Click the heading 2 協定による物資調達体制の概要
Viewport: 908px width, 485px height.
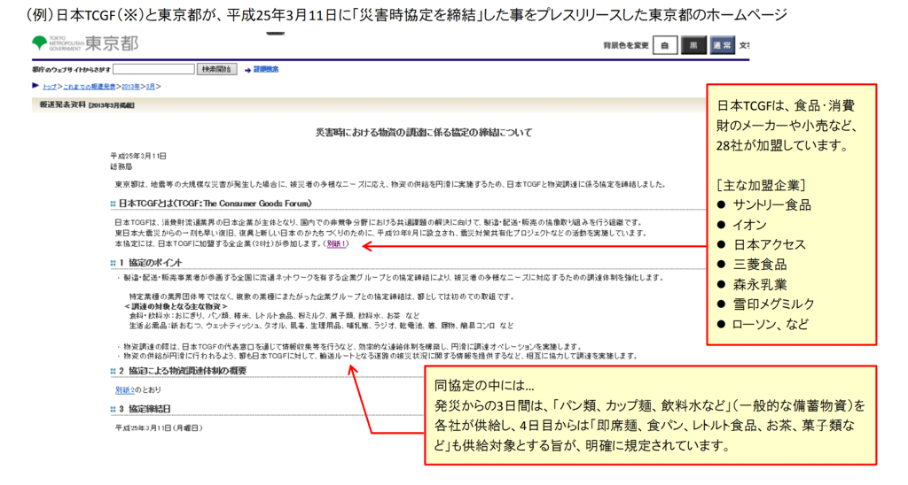tap(183, 371)
